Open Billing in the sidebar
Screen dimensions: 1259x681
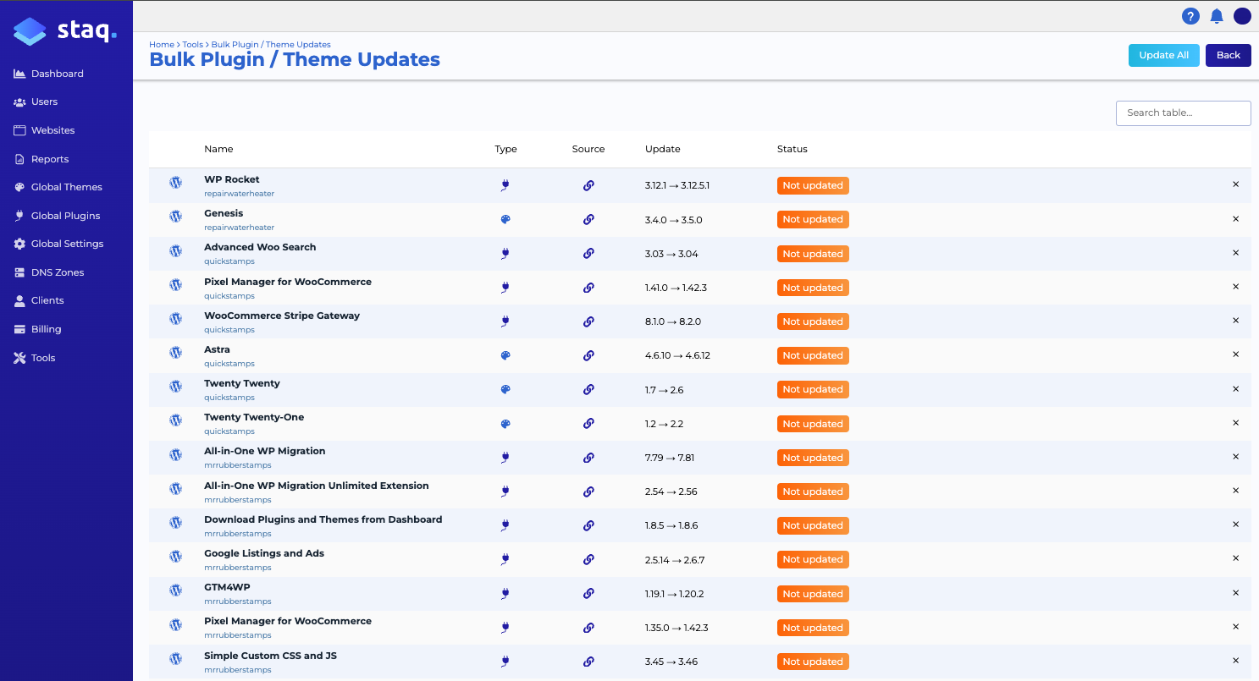coord(37,329)
